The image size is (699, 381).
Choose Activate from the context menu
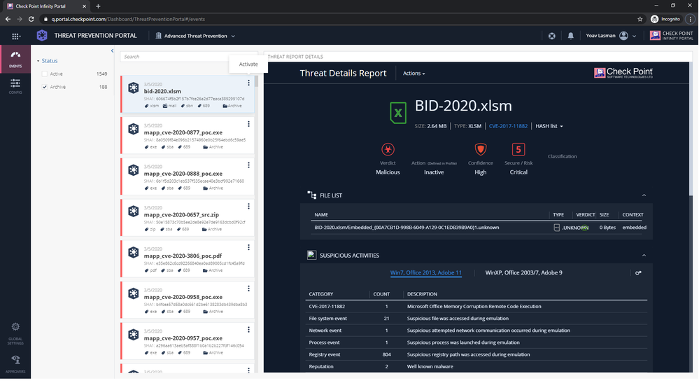tap(248, 64)
